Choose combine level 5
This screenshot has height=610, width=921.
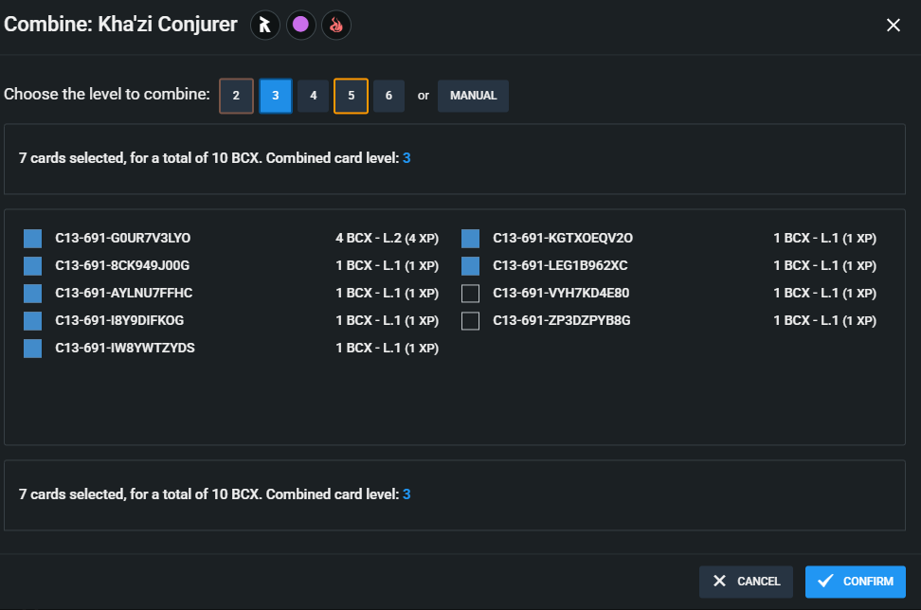[351, 96]
